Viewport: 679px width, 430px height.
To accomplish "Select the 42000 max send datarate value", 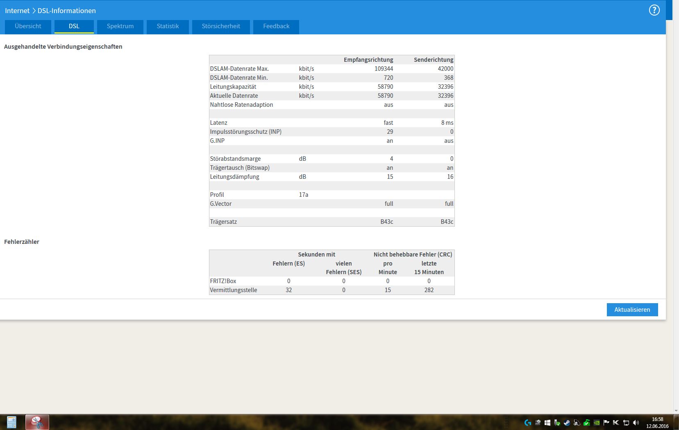I will [445, 69].
